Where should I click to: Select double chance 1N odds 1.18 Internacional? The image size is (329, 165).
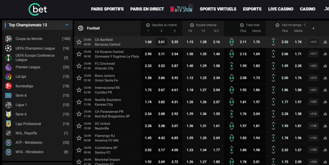[190, 90]
